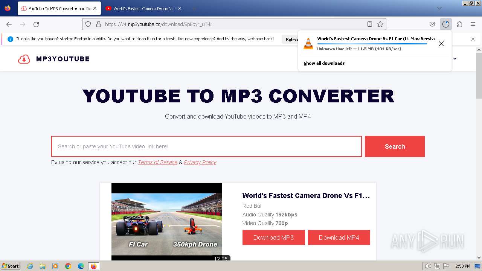This screenshot has width=482, height=271.
Task: Reload the page with the refresh icon
Action: point(36,24)
